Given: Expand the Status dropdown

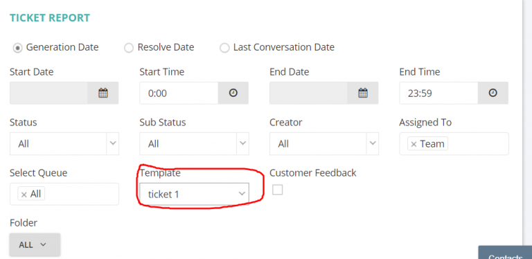Looking at the screenshot, I should click(64, 144).
